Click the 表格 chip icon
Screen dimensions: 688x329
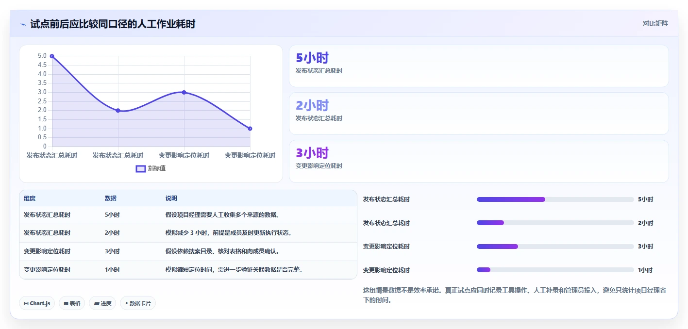pos(66,303)
